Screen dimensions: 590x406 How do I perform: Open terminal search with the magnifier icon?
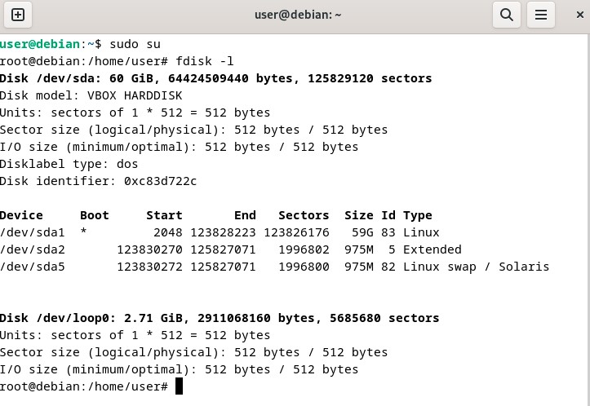[507, 15]
